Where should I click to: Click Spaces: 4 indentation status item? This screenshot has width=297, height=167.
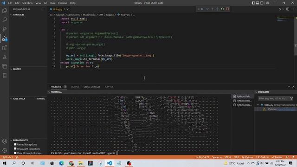pos(217,157)
